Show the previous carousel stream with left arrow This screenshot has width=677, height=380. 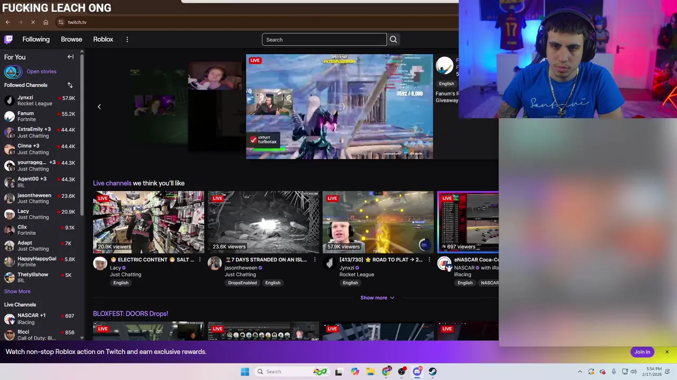99,107
